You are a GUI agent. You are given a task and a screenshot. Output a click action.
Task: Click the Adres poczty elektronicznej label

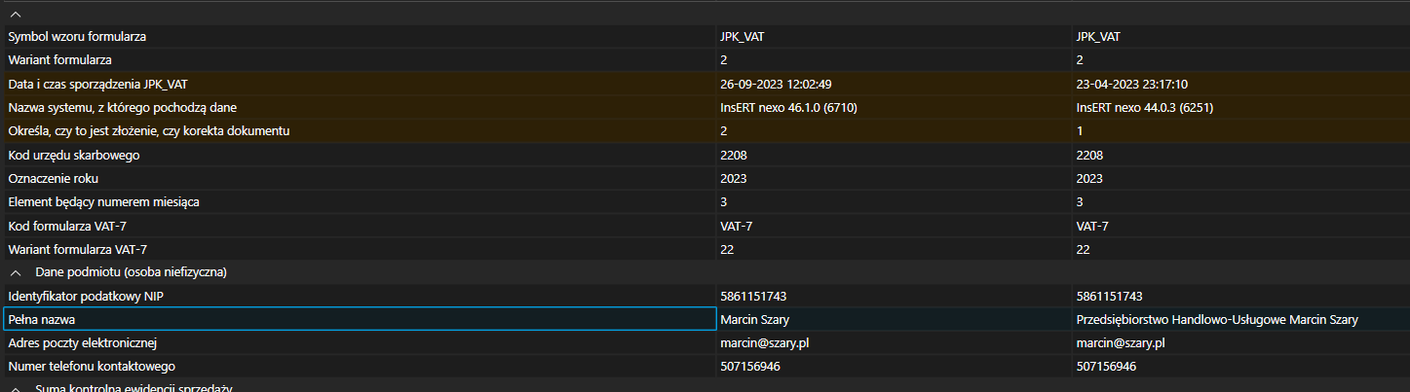pos(83,342)
